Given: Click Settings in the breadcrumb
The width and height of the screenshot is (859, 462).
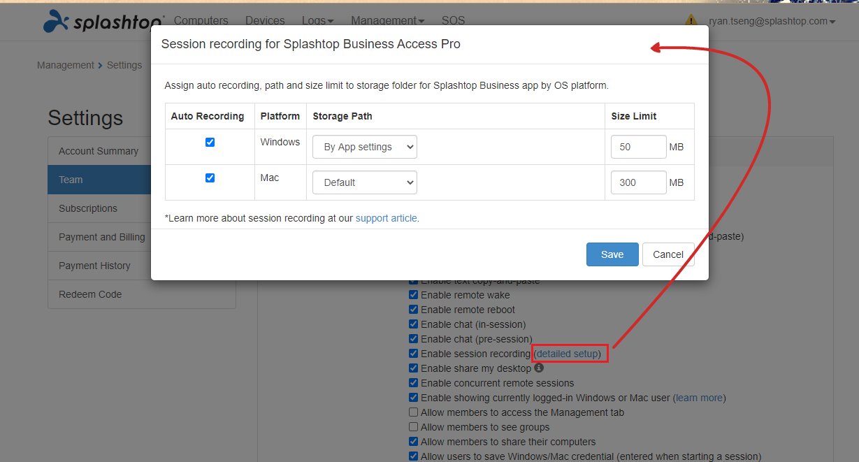Looking at the screenshot, I should click(124, 65).
